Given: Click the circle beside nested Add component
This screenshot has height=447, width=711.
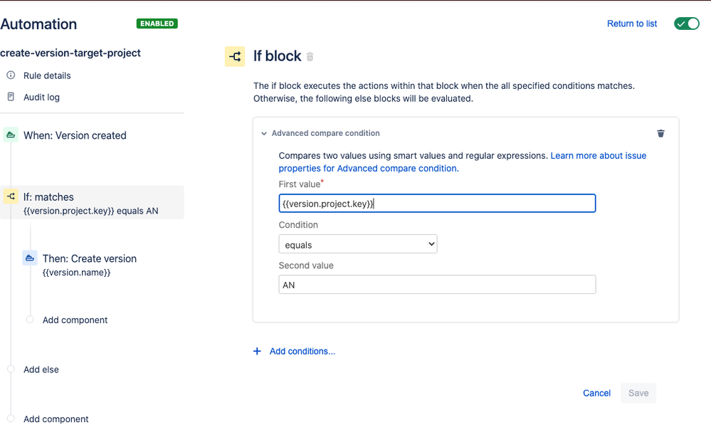Looking at the screenshot, I should (30, 320).
